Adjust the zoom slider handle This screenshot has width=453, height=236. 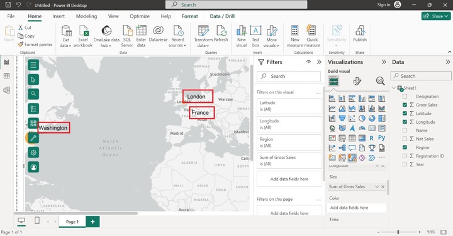[x=398, y=232]
